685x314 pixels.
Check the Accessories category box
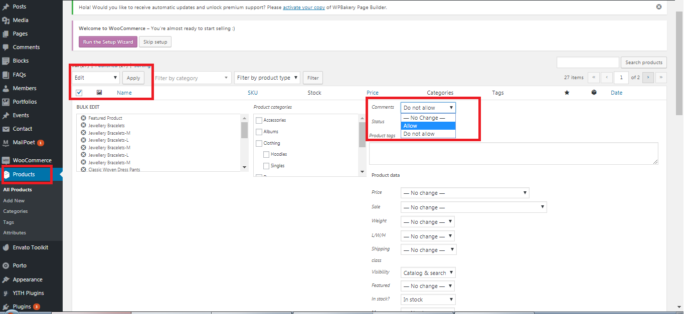(x=259, y=120)
